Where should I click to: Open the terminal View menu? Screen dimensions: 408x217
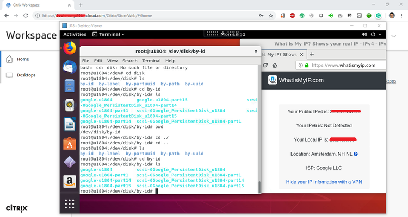point(112,61)
